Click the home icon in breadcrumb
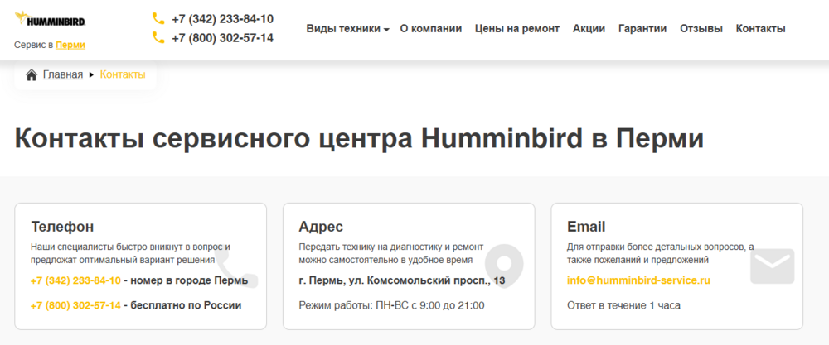Screen dimensions: 829x345 [32, 75]
